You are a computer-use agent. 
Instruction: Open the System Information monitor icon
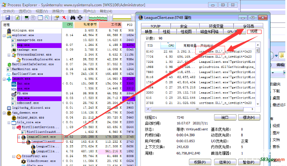[x=27, y=17]
